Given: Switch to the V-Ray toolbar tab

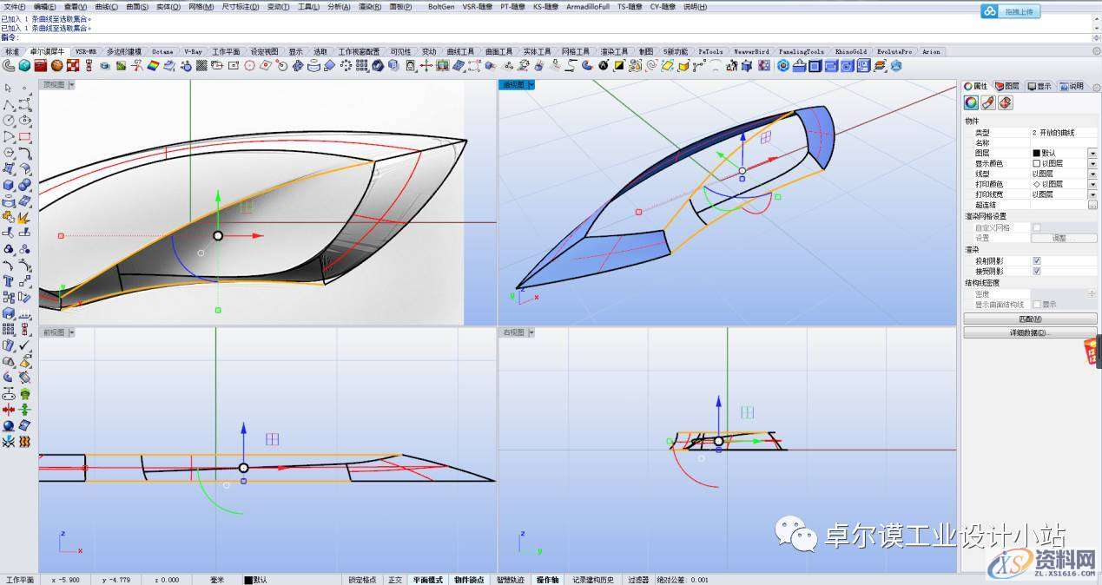Looking at the screenshot, I should tap(193, 51).
